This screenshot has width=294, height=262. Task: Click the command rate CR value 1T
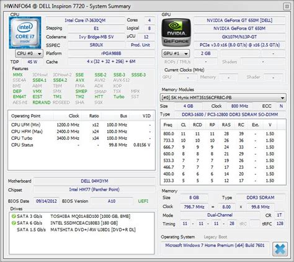coord(279,215)
